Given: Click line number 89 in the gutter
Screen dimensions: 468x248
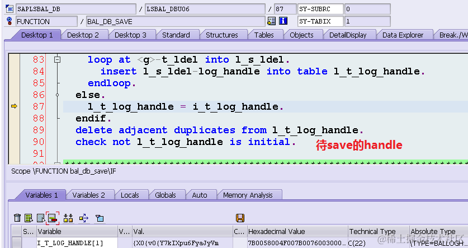Looking at the screenshot, I should coord(39,130).
